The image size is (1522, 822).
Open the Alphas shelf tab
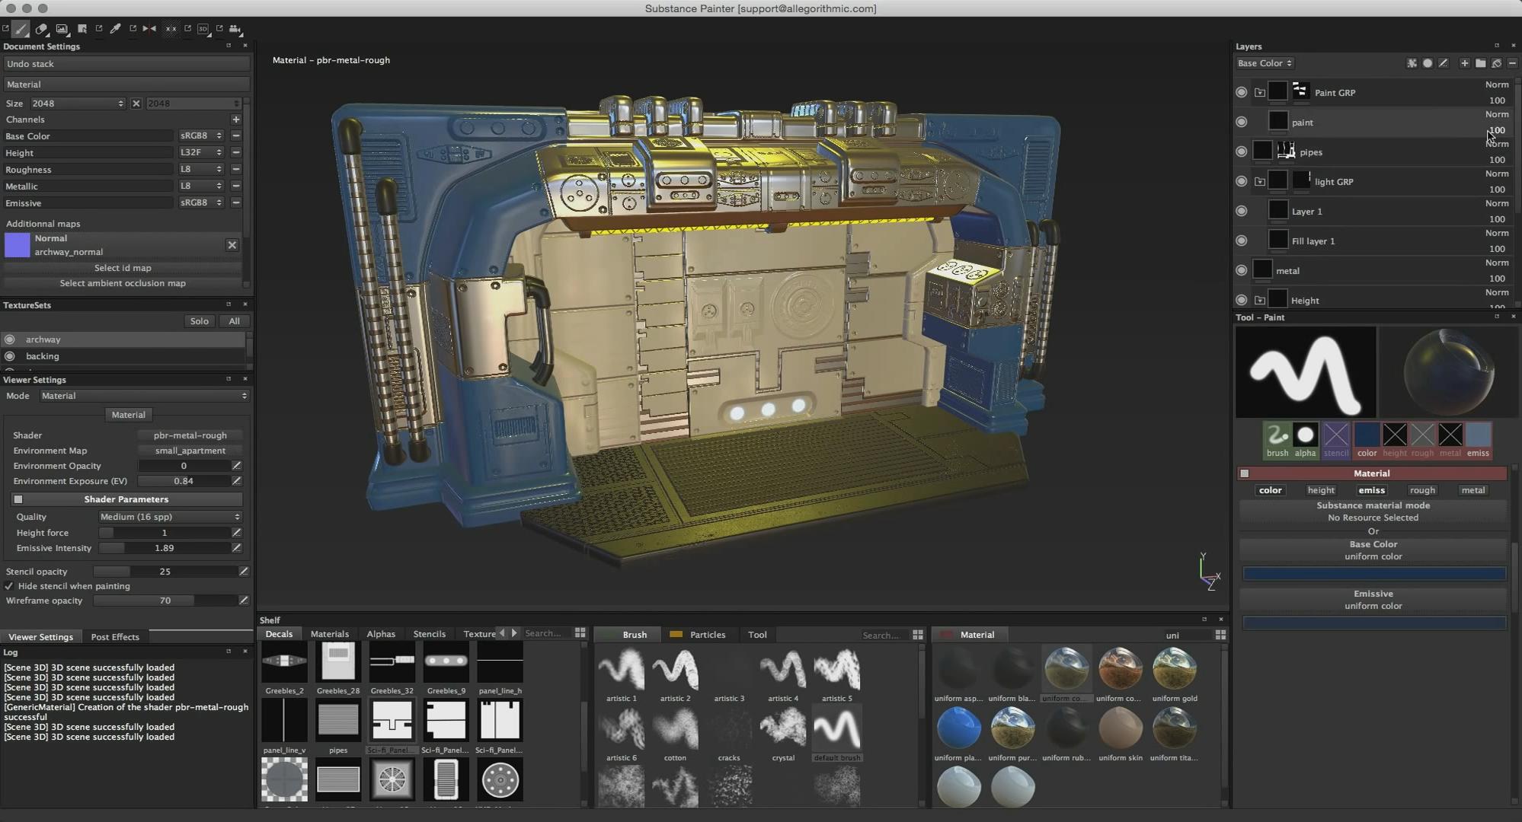coord(381,634)
